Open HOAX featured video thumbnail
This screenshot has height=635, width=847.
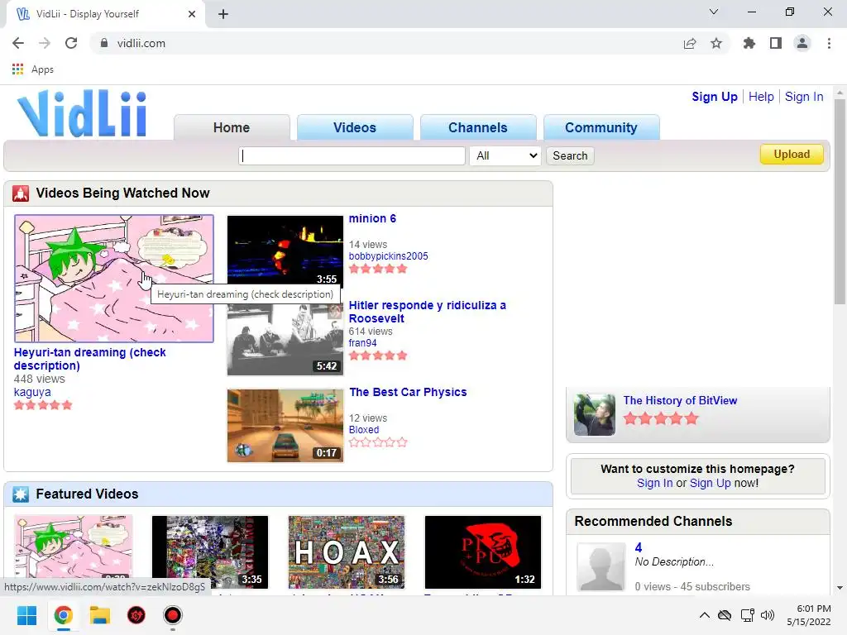point(347,551)
